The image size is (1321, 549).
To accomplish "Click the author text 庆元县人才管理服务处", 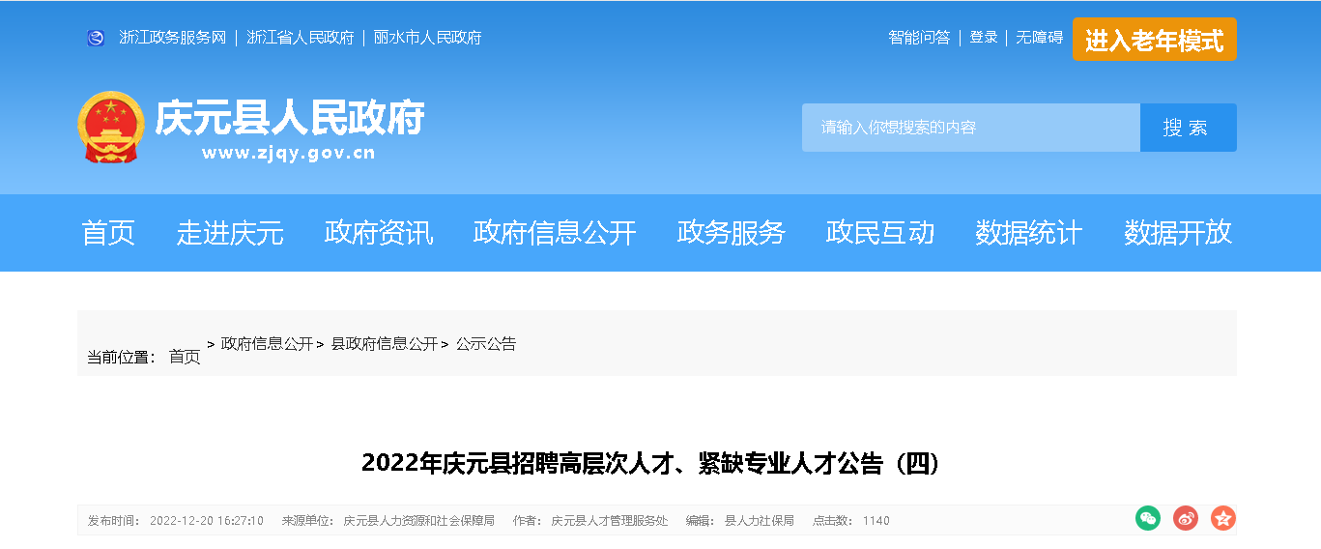I will (x=610, y=520).
